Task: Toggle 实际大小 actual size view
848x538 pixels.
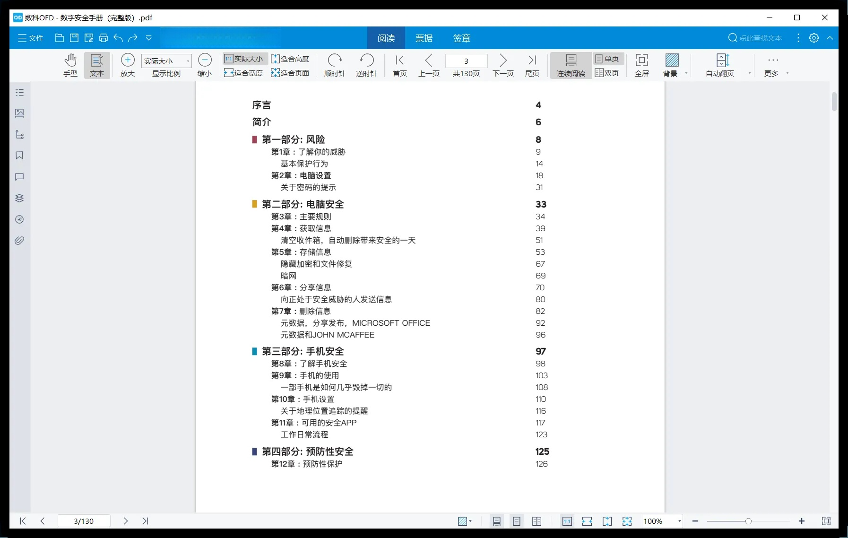Action: coord(244,59)
